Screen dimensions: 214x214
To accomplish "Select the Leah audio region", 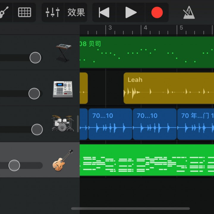I will [x=169, y=88].
